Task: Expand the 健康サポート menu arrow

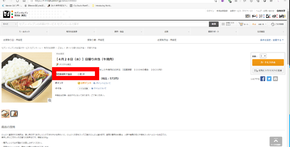Action: coord(236,32)
